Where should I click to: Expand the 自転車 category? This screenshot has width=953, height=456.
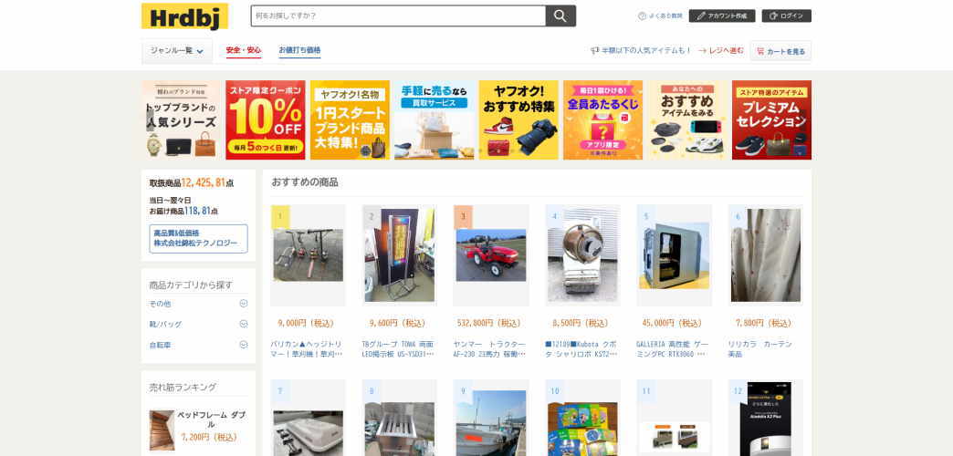pos(244,345)
